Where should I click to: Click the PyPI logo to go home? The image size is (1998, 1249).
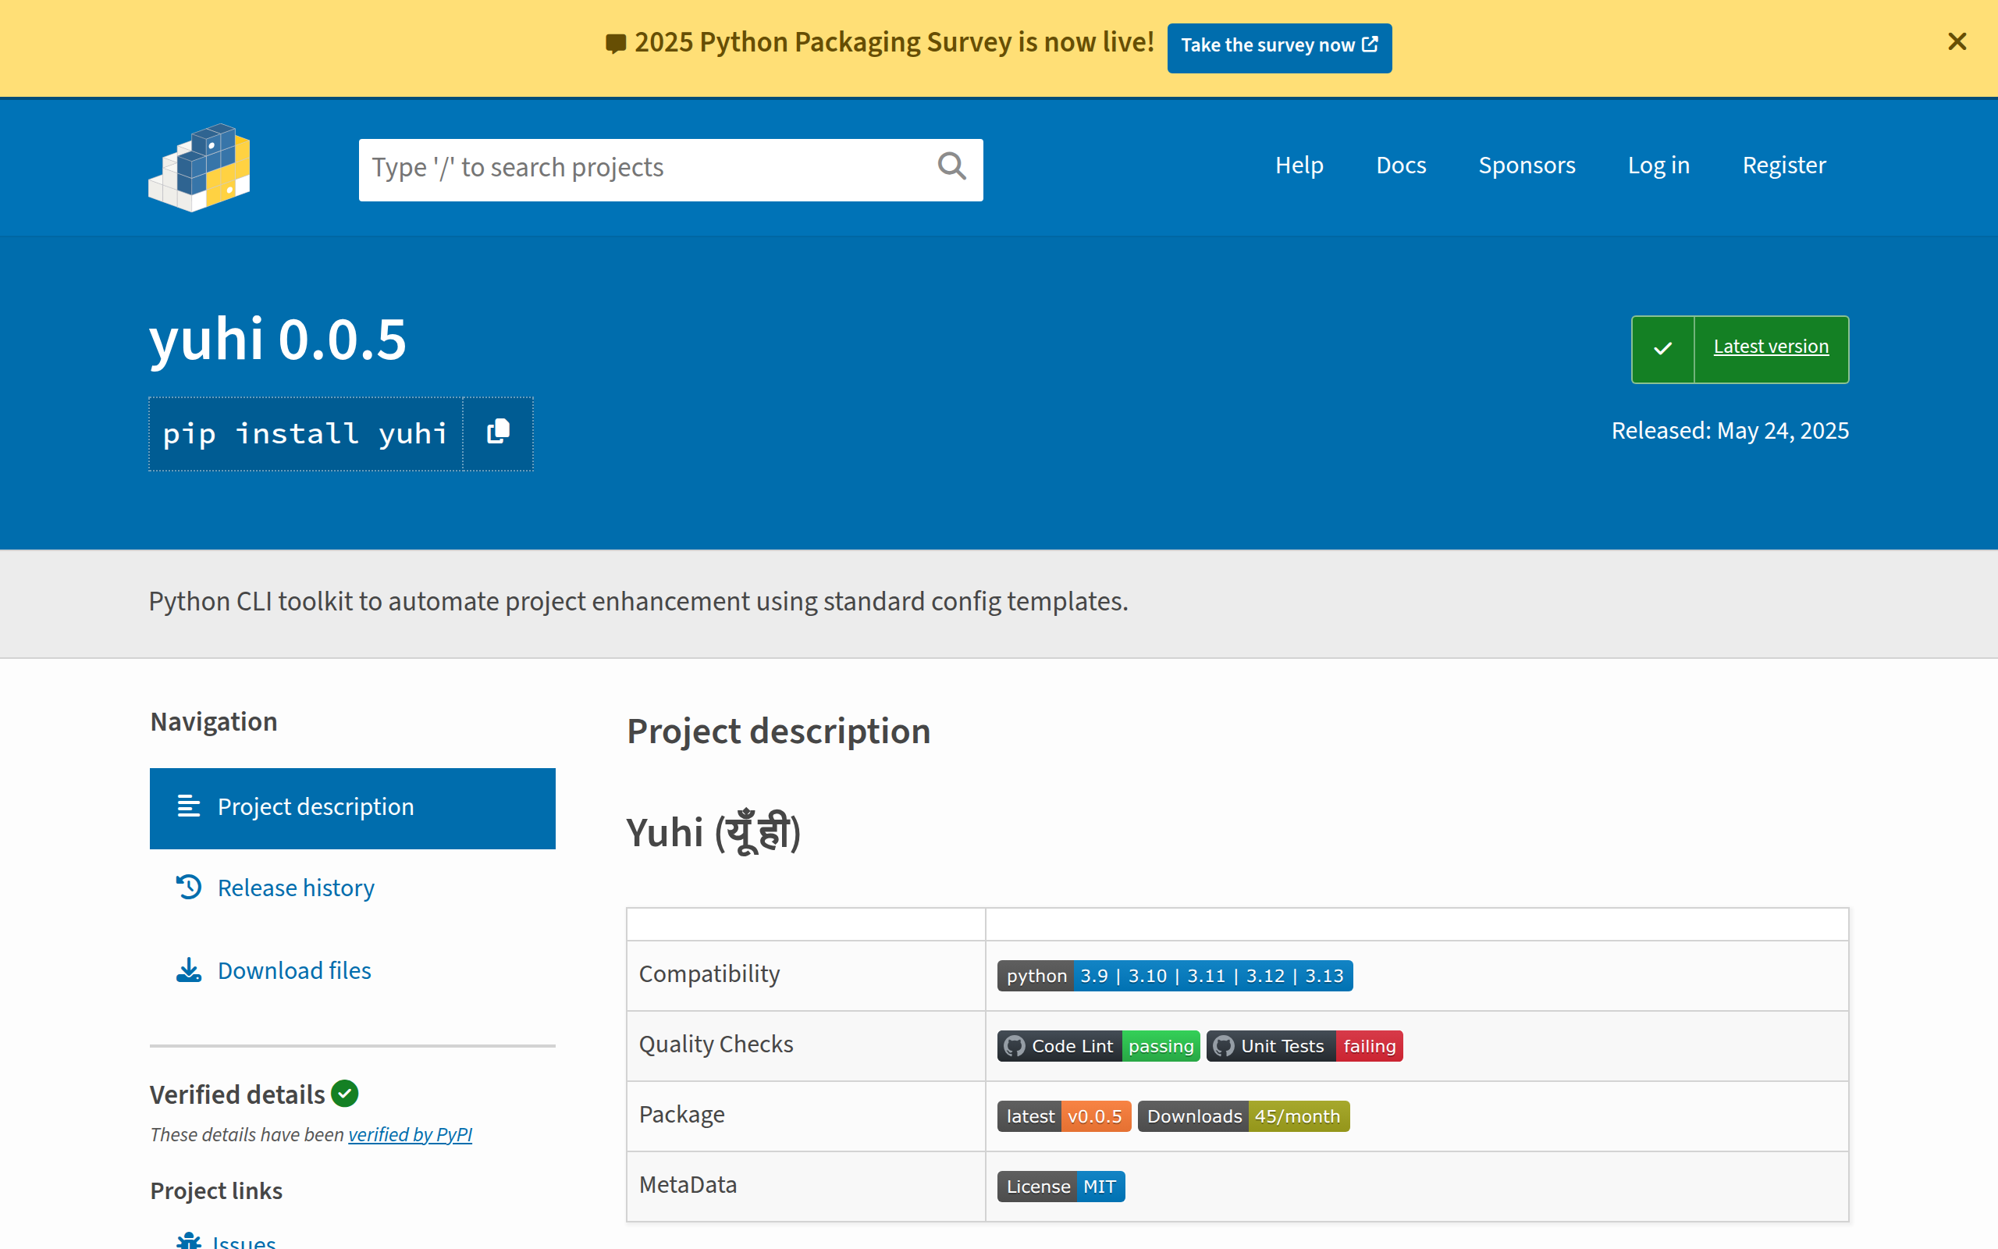pyautogui.click(x=199, y=168)
